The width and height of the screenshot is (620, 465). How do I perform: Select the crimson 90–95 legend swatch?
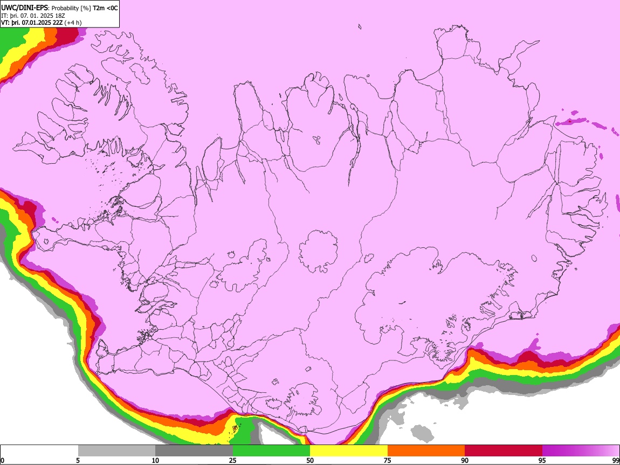tap(504, 451)
